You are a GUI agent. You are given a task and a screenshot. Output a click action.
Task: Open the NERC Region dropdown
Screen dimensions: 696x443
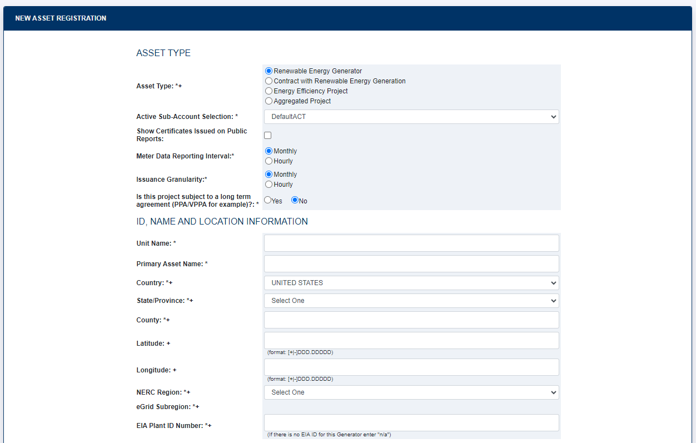411,392
